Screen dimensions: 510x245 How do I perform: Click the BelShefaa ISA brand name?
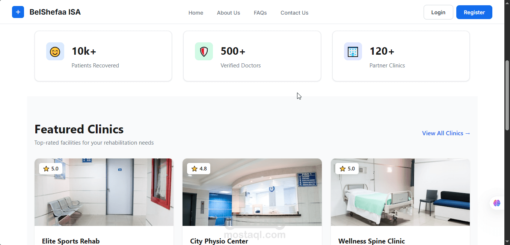click(55, 12)
